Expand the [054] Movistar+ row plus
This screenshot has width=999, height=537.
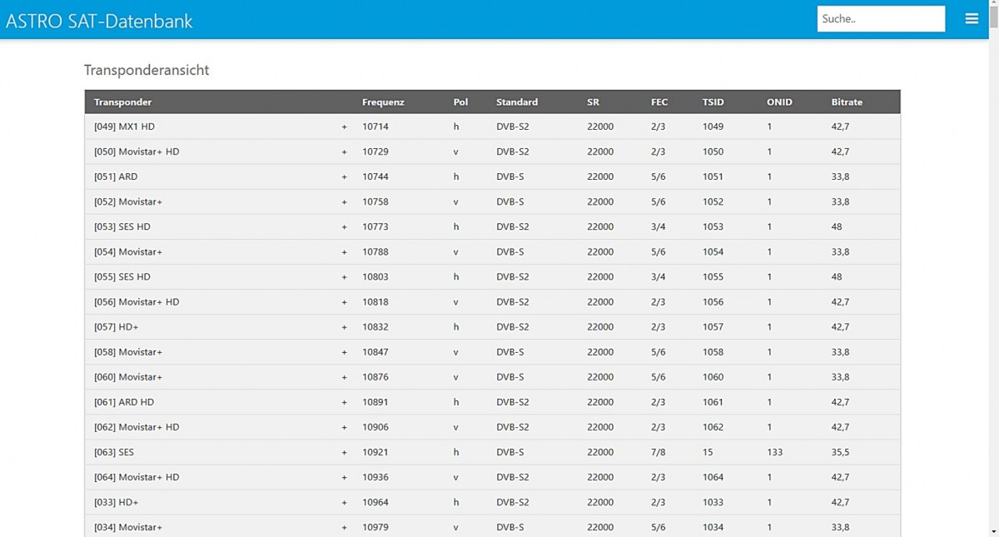344,251
